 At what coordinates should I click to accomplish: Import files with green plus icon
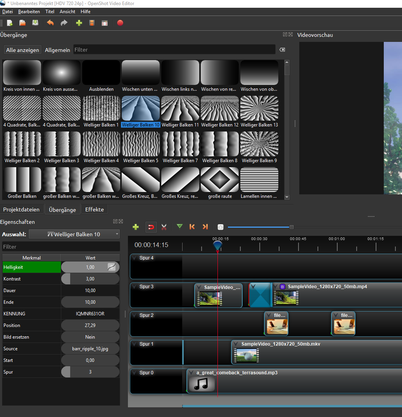coord(79,23)
